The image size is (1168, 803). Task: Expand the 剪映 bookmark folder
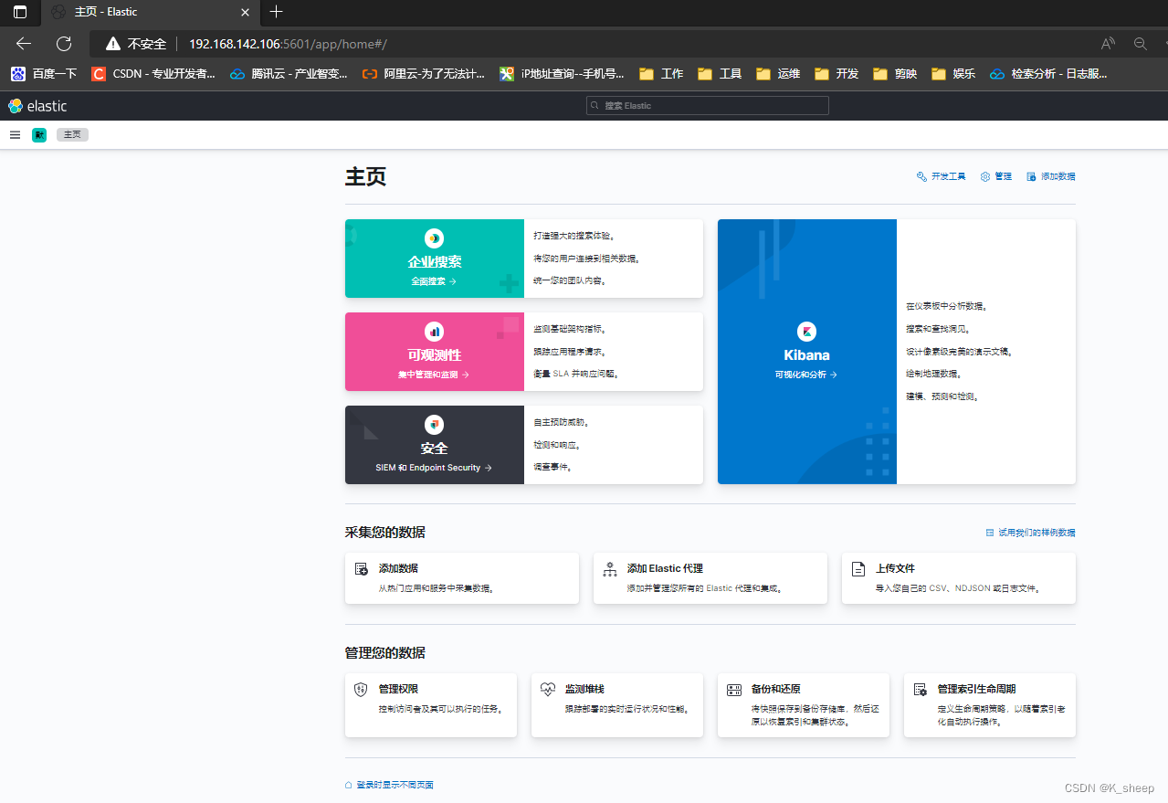(895, 74)
